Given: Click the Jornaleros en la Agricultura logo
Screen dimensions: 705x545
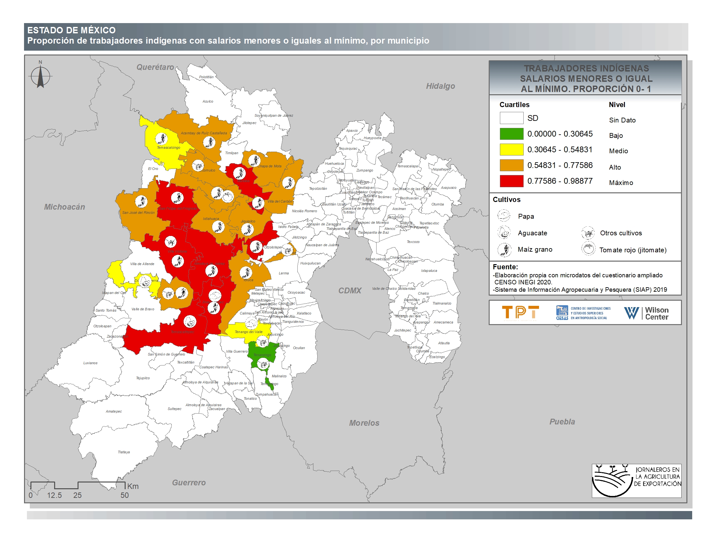Looking at the screenshot, I should tap(636, 481).
